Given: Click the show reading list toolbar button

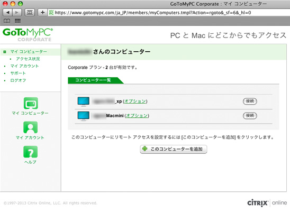Looking at the screenshot, I should coord(30,12).
